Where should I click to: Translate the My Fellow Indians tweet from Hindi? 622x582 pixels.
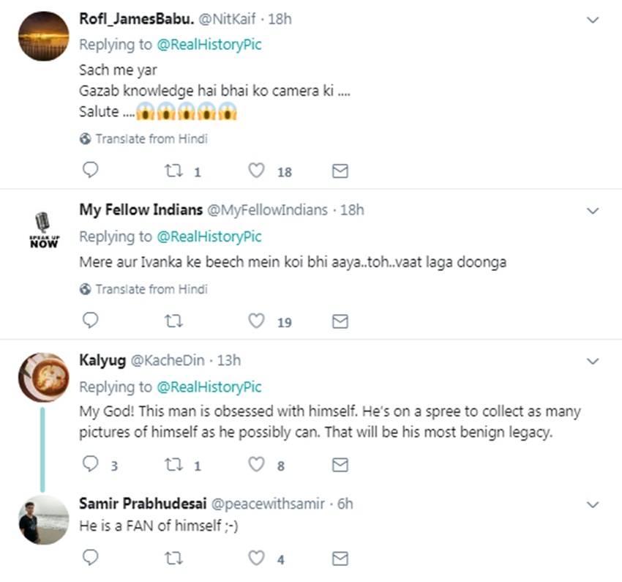[151, 289]
